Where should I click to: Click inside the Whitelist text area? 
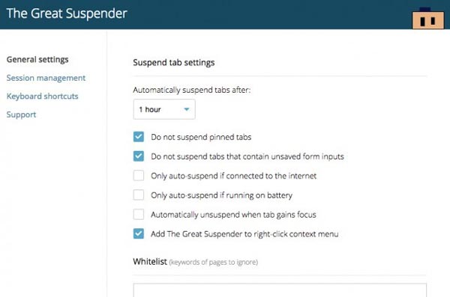coord(280,290)
